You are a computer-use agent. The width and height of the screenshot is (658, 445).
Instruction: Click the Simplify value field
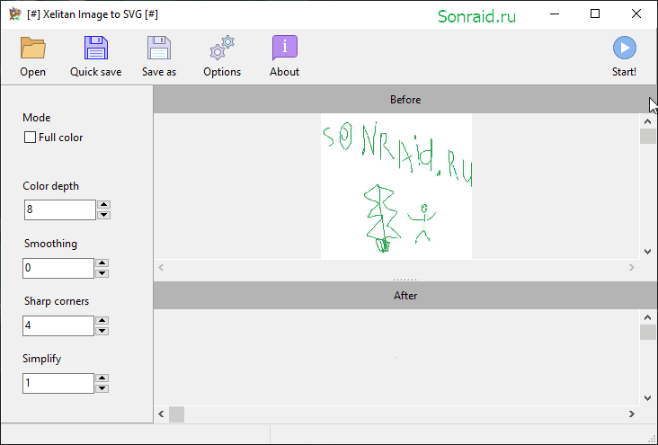(x=58, y=383)
